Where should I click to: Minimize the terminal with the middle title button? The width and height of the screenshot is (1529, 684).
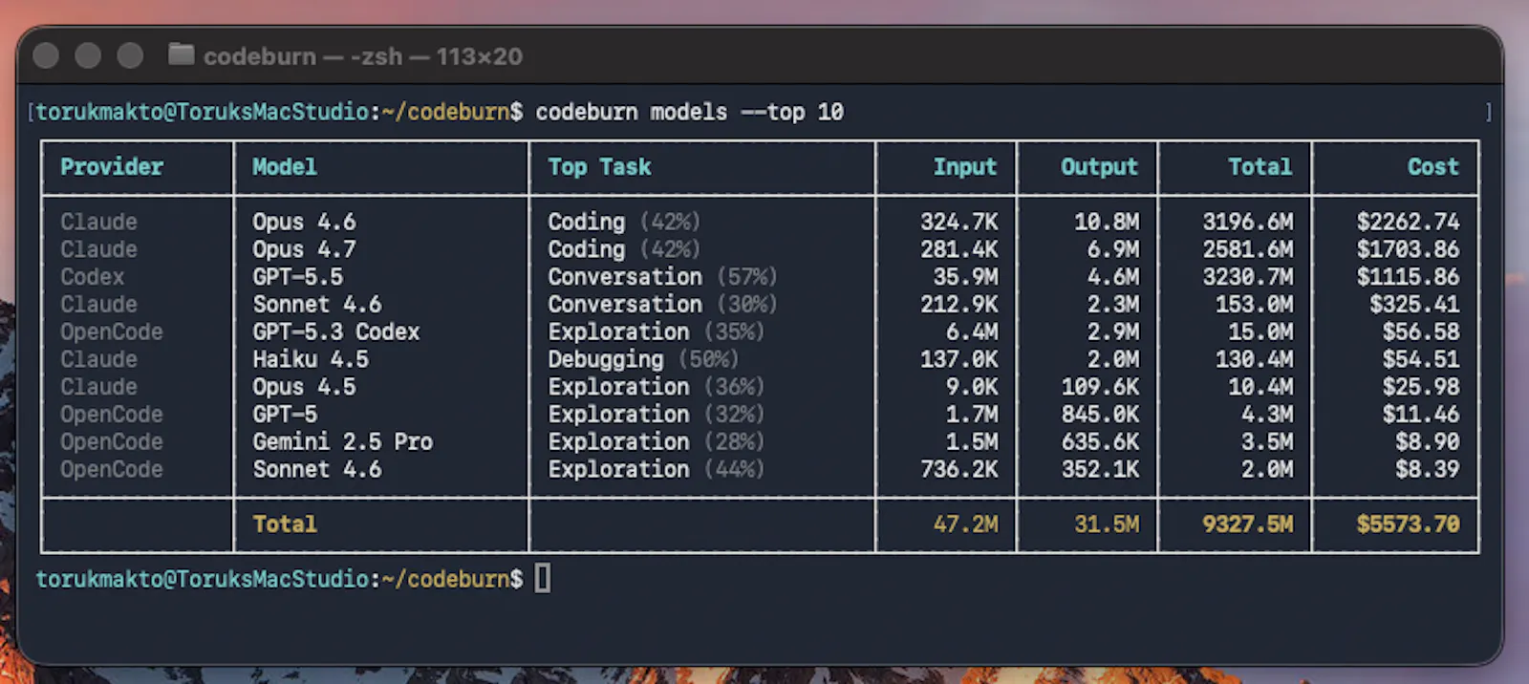pyautogui.click(x=88, y=55)
